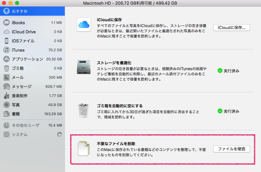The width and height of the screenshot is (261, 172).
Task: Click the ゴミ箱を自動的に空にする heading
Action: tap(120, 106)
